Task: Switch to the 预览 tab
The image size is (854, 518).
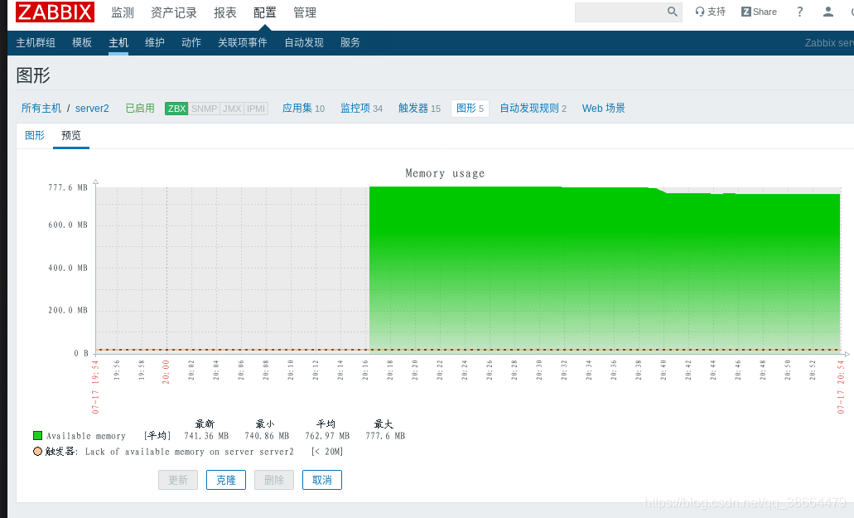Action: [x=70, y=135]
